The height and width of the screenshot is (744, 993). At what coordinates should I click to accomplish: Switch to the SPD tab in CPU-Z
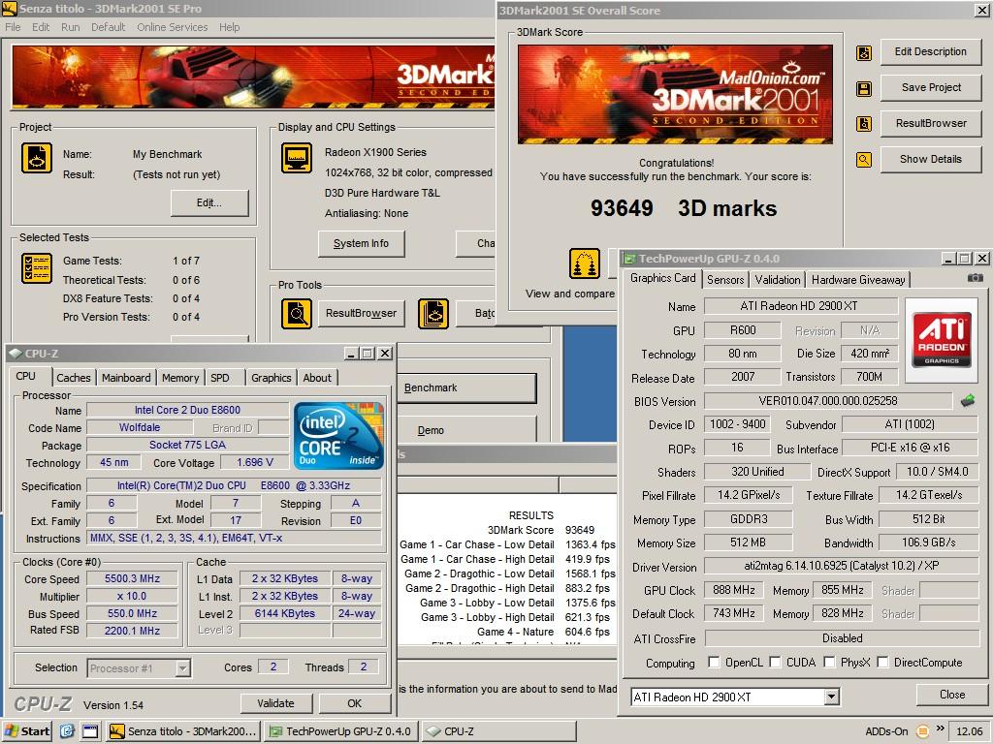220,378
